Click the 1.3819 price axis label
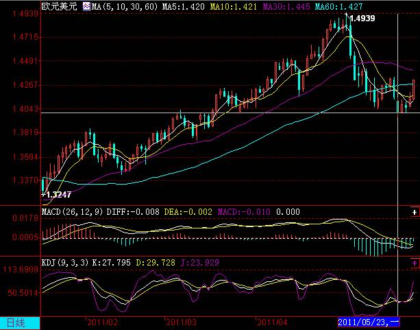The width and height of the screenshot is (420, 330). pos(25,132)
